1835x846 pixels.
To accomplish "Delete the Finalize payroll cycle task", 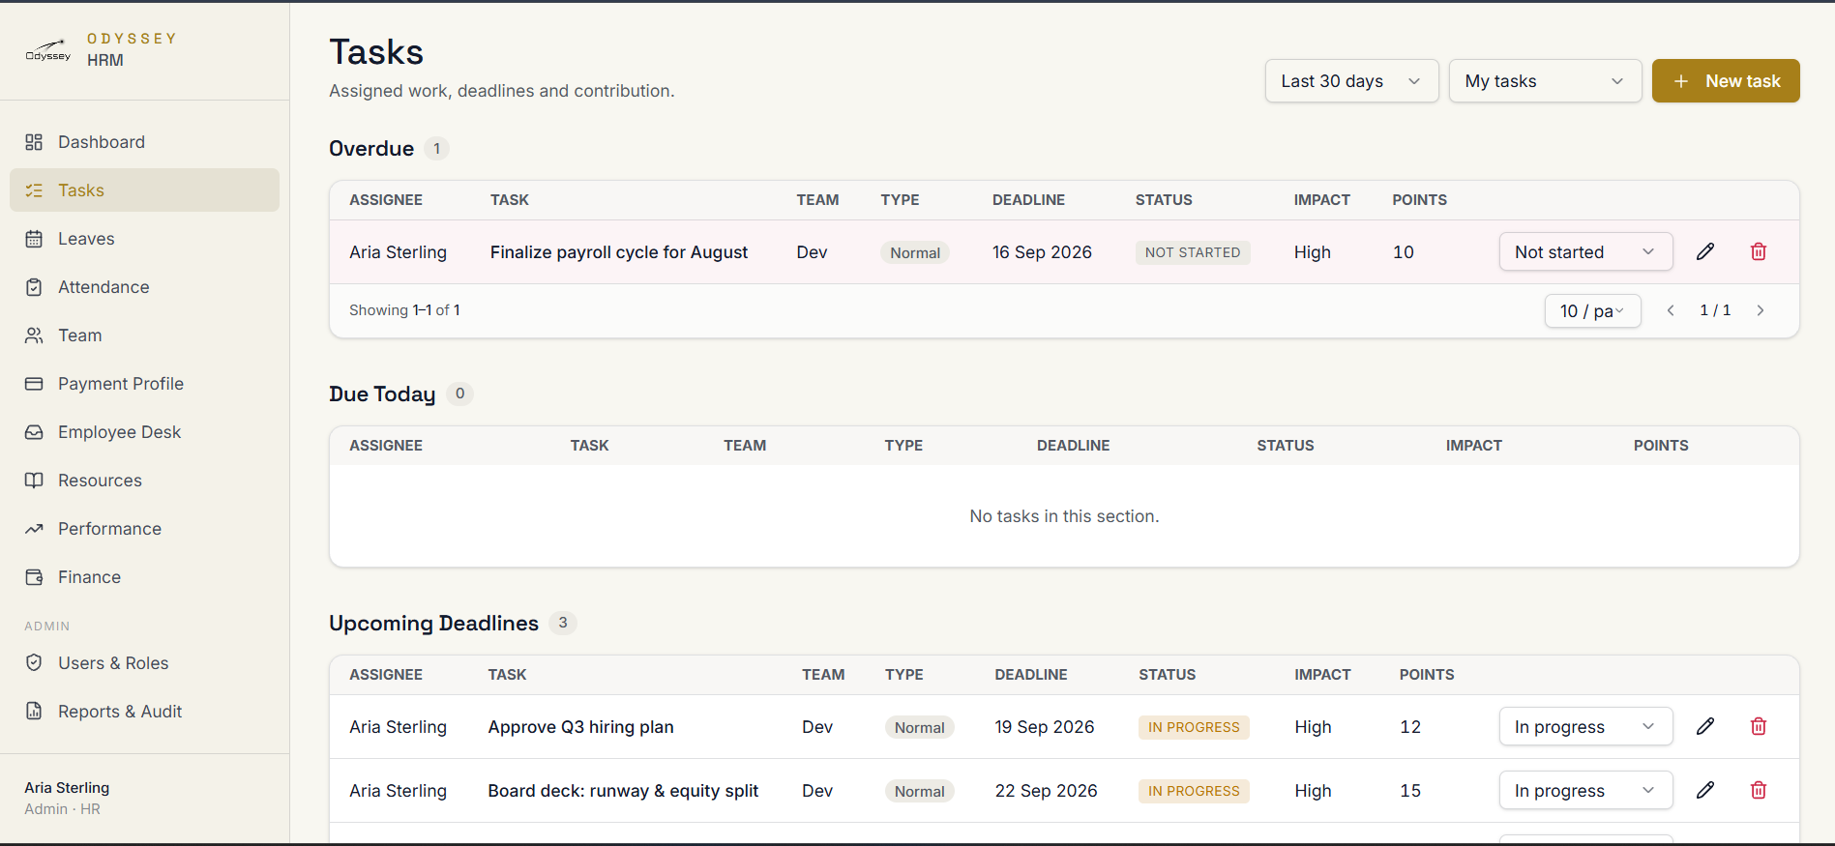I will pos(1759,251).
